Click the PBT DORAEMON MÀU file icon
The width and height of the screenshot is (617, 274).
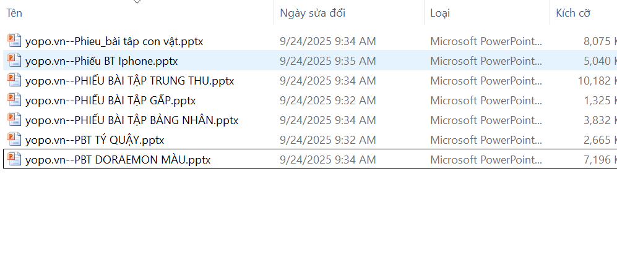click(14, 159)
